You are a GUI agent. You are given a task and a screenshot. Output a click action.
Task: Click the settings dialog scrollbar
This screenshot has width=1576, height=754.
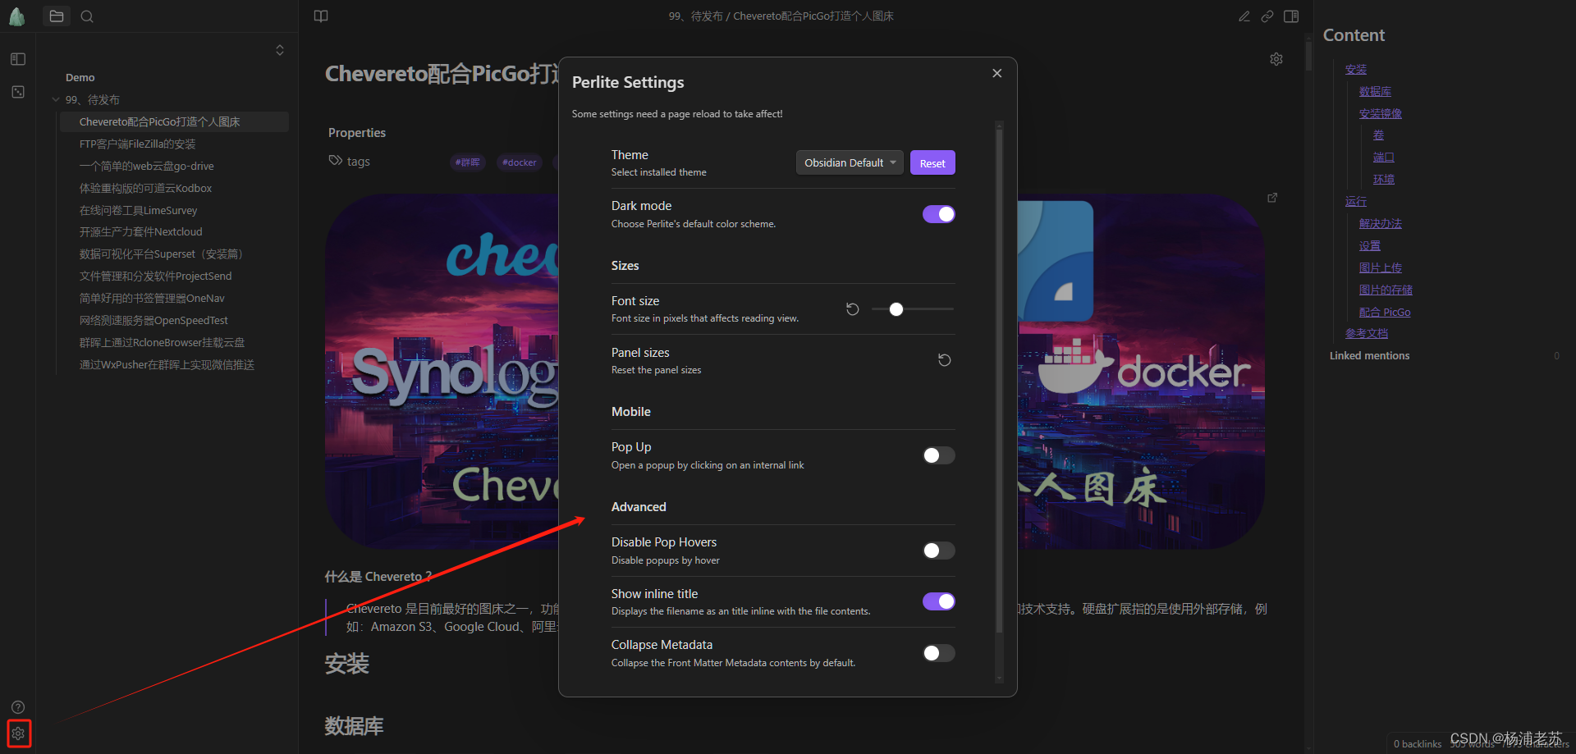point(999,382)
